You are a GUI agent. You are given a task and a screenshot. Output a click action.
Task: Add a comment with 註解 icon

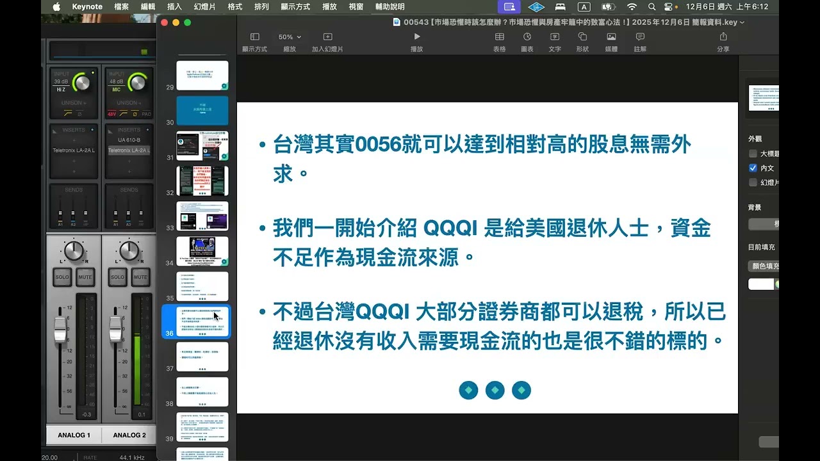coord(640,37)
